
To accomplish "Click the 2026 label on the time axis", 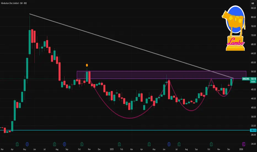I will pyautogui.click(x=241, y=149).
